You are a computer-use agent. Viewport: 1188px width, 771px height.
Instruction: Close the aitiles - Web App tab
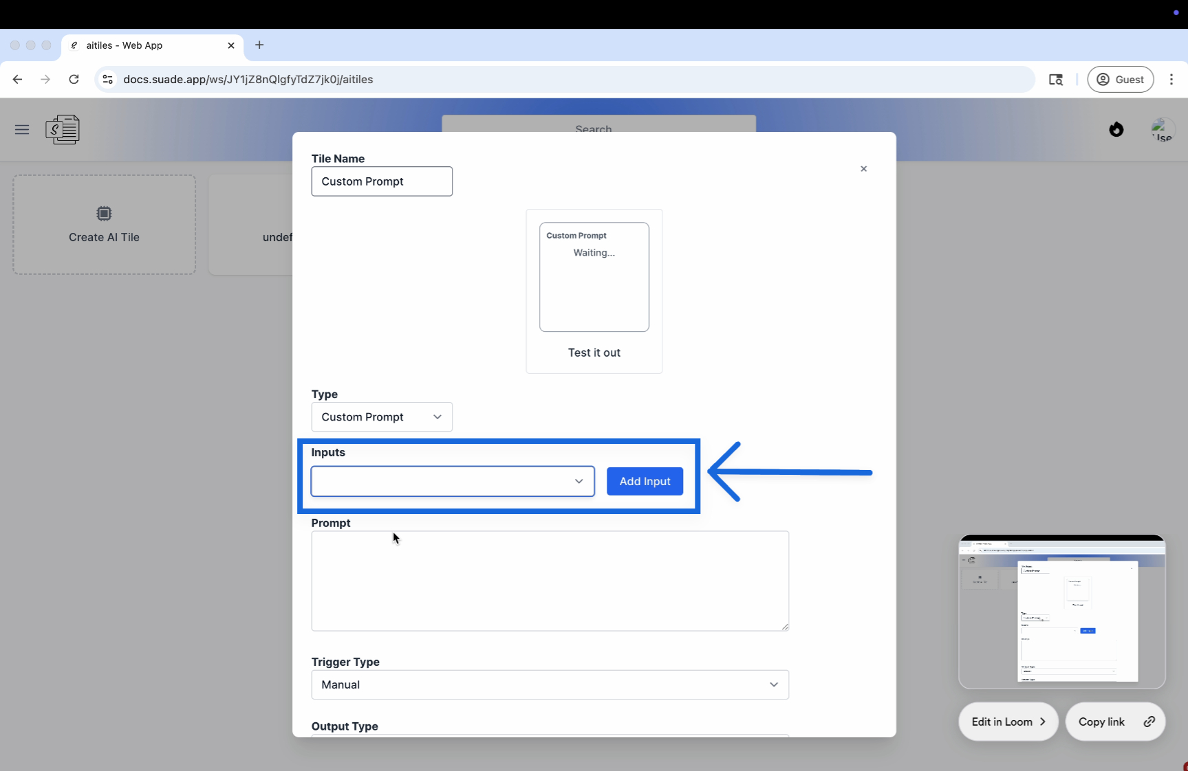click(x=231, y=45)
